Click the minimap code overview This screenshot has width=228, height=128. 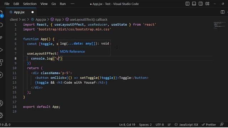[x=219, y=25]
